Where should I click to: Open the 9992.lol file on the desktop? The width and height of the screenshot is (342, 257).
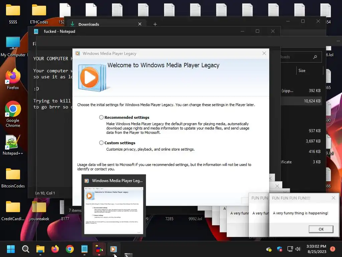(x=195, y=219)
